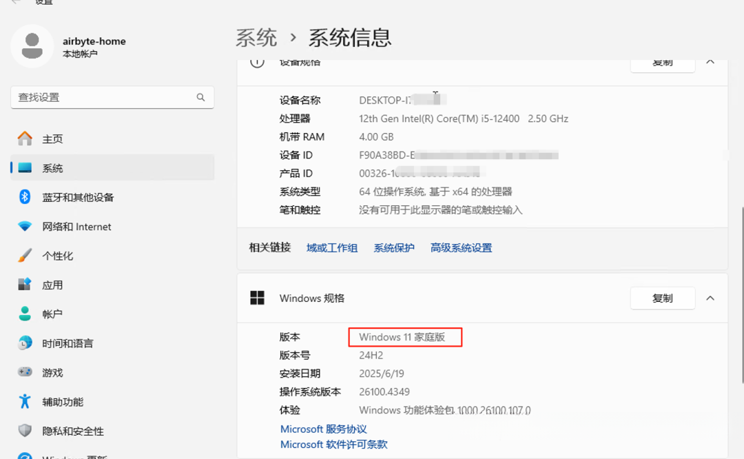Click the System (系统) monitor icon
This screenshot has height=459, width=744.
pos(25,168)
